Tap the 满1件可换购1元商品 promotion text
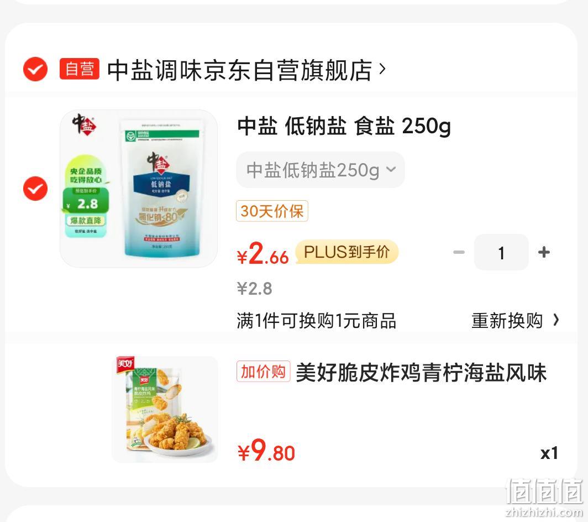 click(317, 321)
